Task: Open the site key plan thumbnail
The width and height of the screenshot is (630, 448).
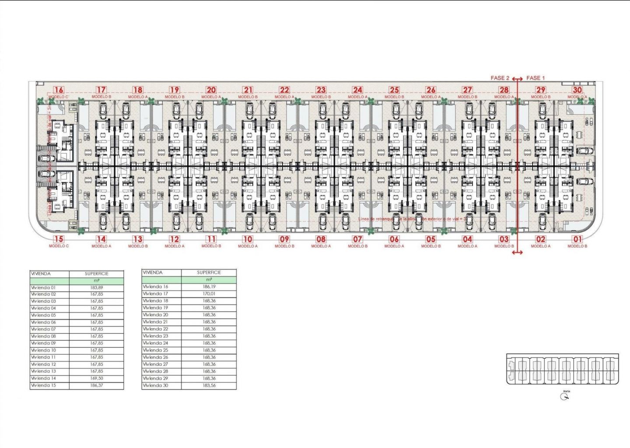Action: click(x=563, y=369)
